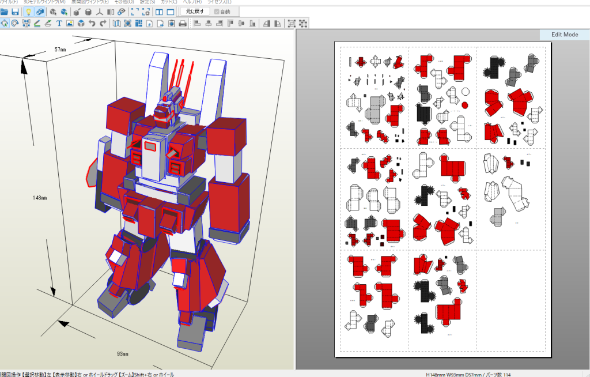Click the clipboard with blue circle icon
The image size is (590, 377).
(x=172, y=24)
